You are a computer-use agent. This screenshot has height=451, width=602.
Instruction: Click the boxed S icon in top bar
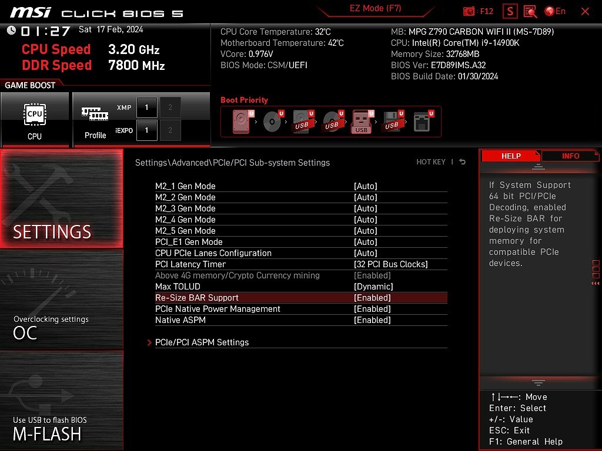click(510, 11)
